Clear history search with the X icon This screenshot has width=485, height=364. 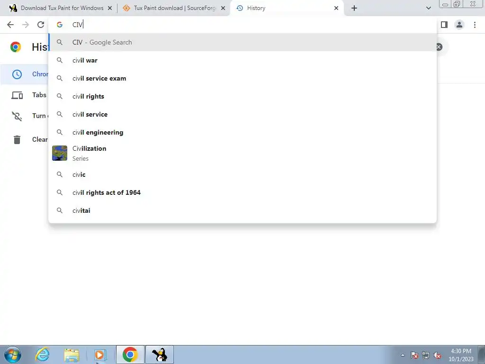[439, 47]
